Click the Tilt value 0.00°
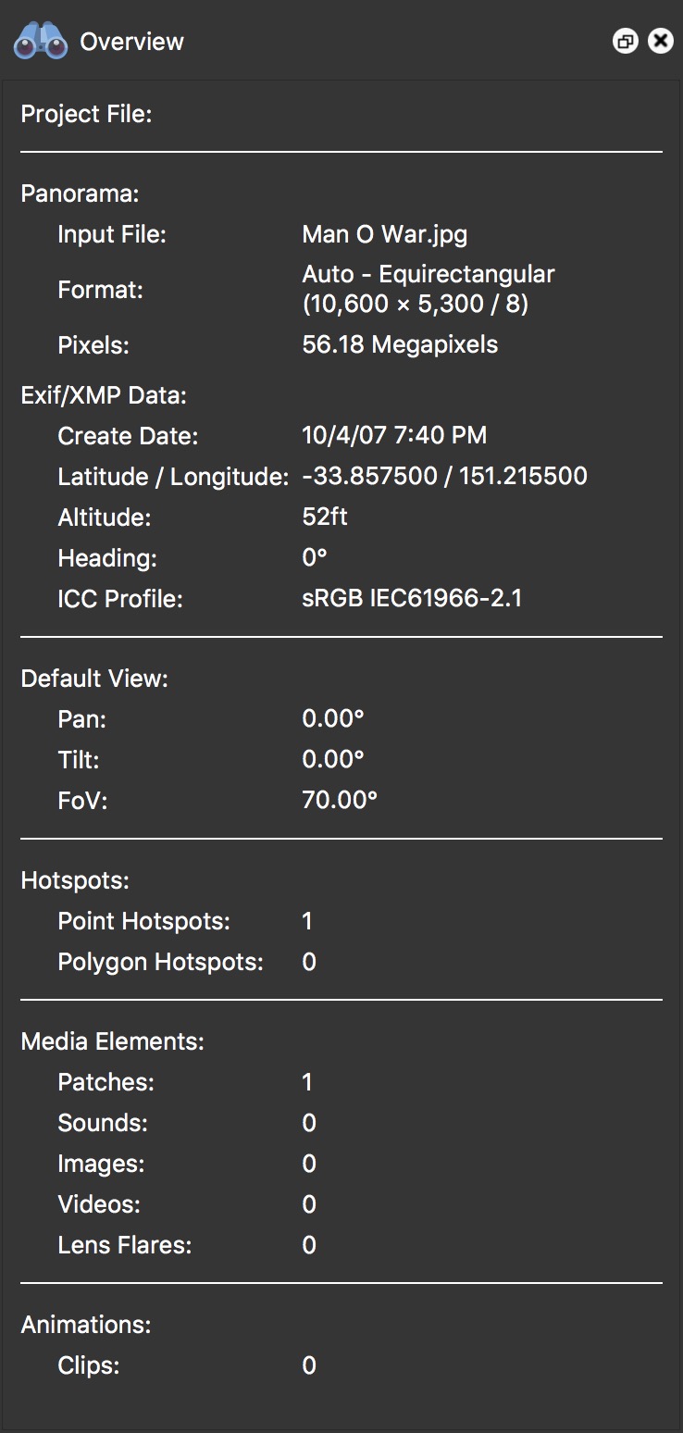The height and width of the screenshot is (1433, 683). point(334,759)
